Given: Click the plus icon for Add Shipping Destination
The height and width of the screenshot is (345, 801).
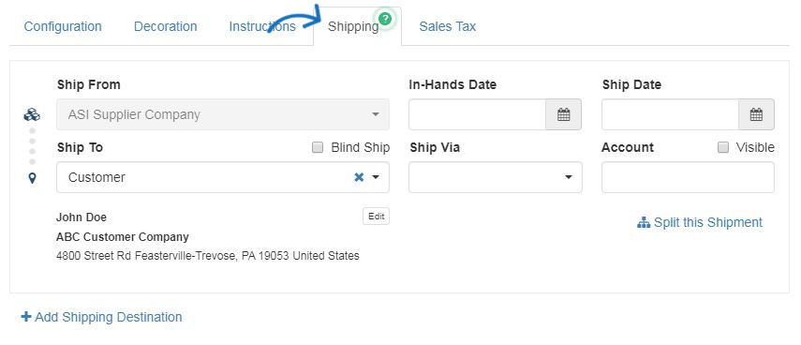Looking at the screenshot, I should pyautogui.click(x=25, y=317).
